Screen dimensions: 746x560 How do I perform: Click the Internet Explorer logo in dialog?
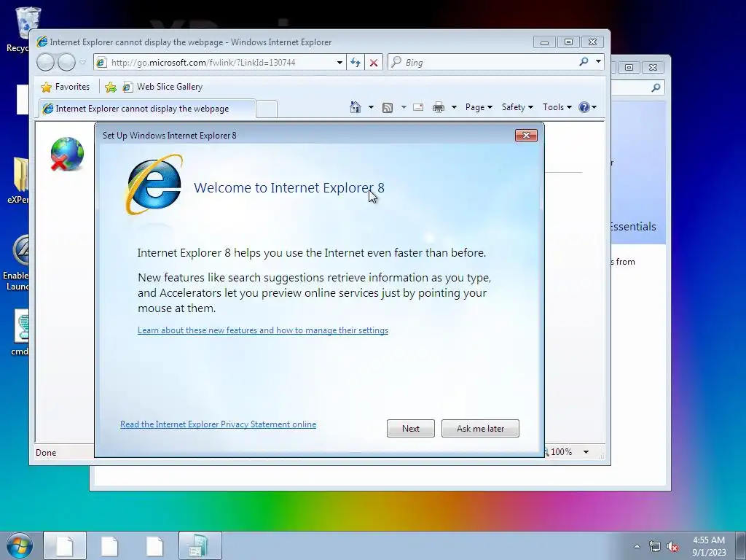[x=154, y=184]
